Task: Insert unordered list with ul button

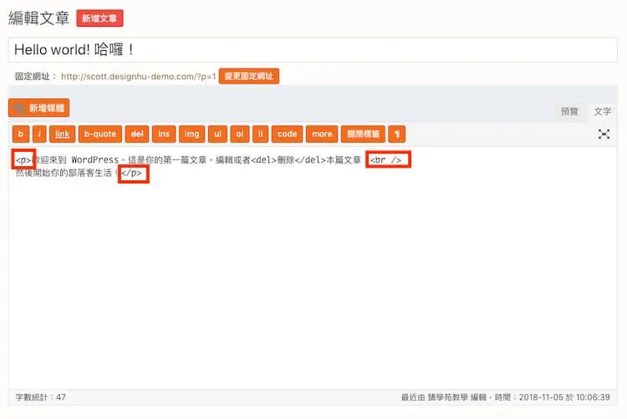Action: point(217,134)
